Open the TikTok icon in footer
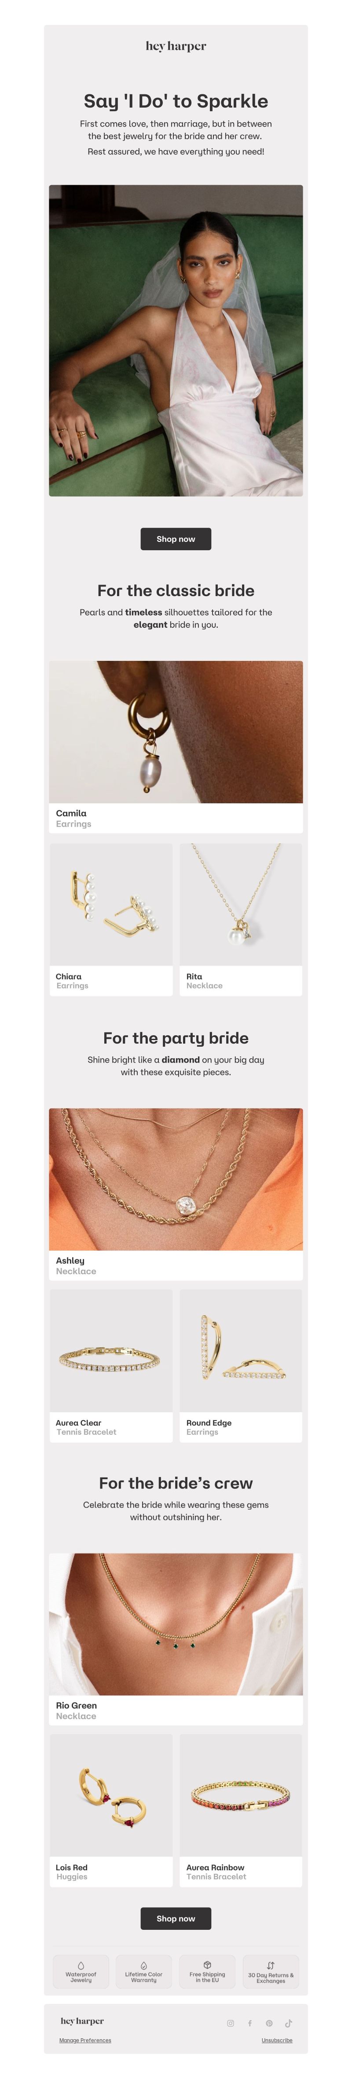The width and height of the screenshot is (352, 2074). click(x=289, y=2022)
